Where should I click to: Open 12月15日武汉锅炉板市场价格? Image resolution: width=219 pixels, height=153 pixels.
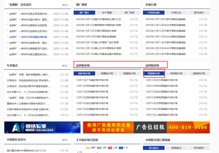pos(92,103)
